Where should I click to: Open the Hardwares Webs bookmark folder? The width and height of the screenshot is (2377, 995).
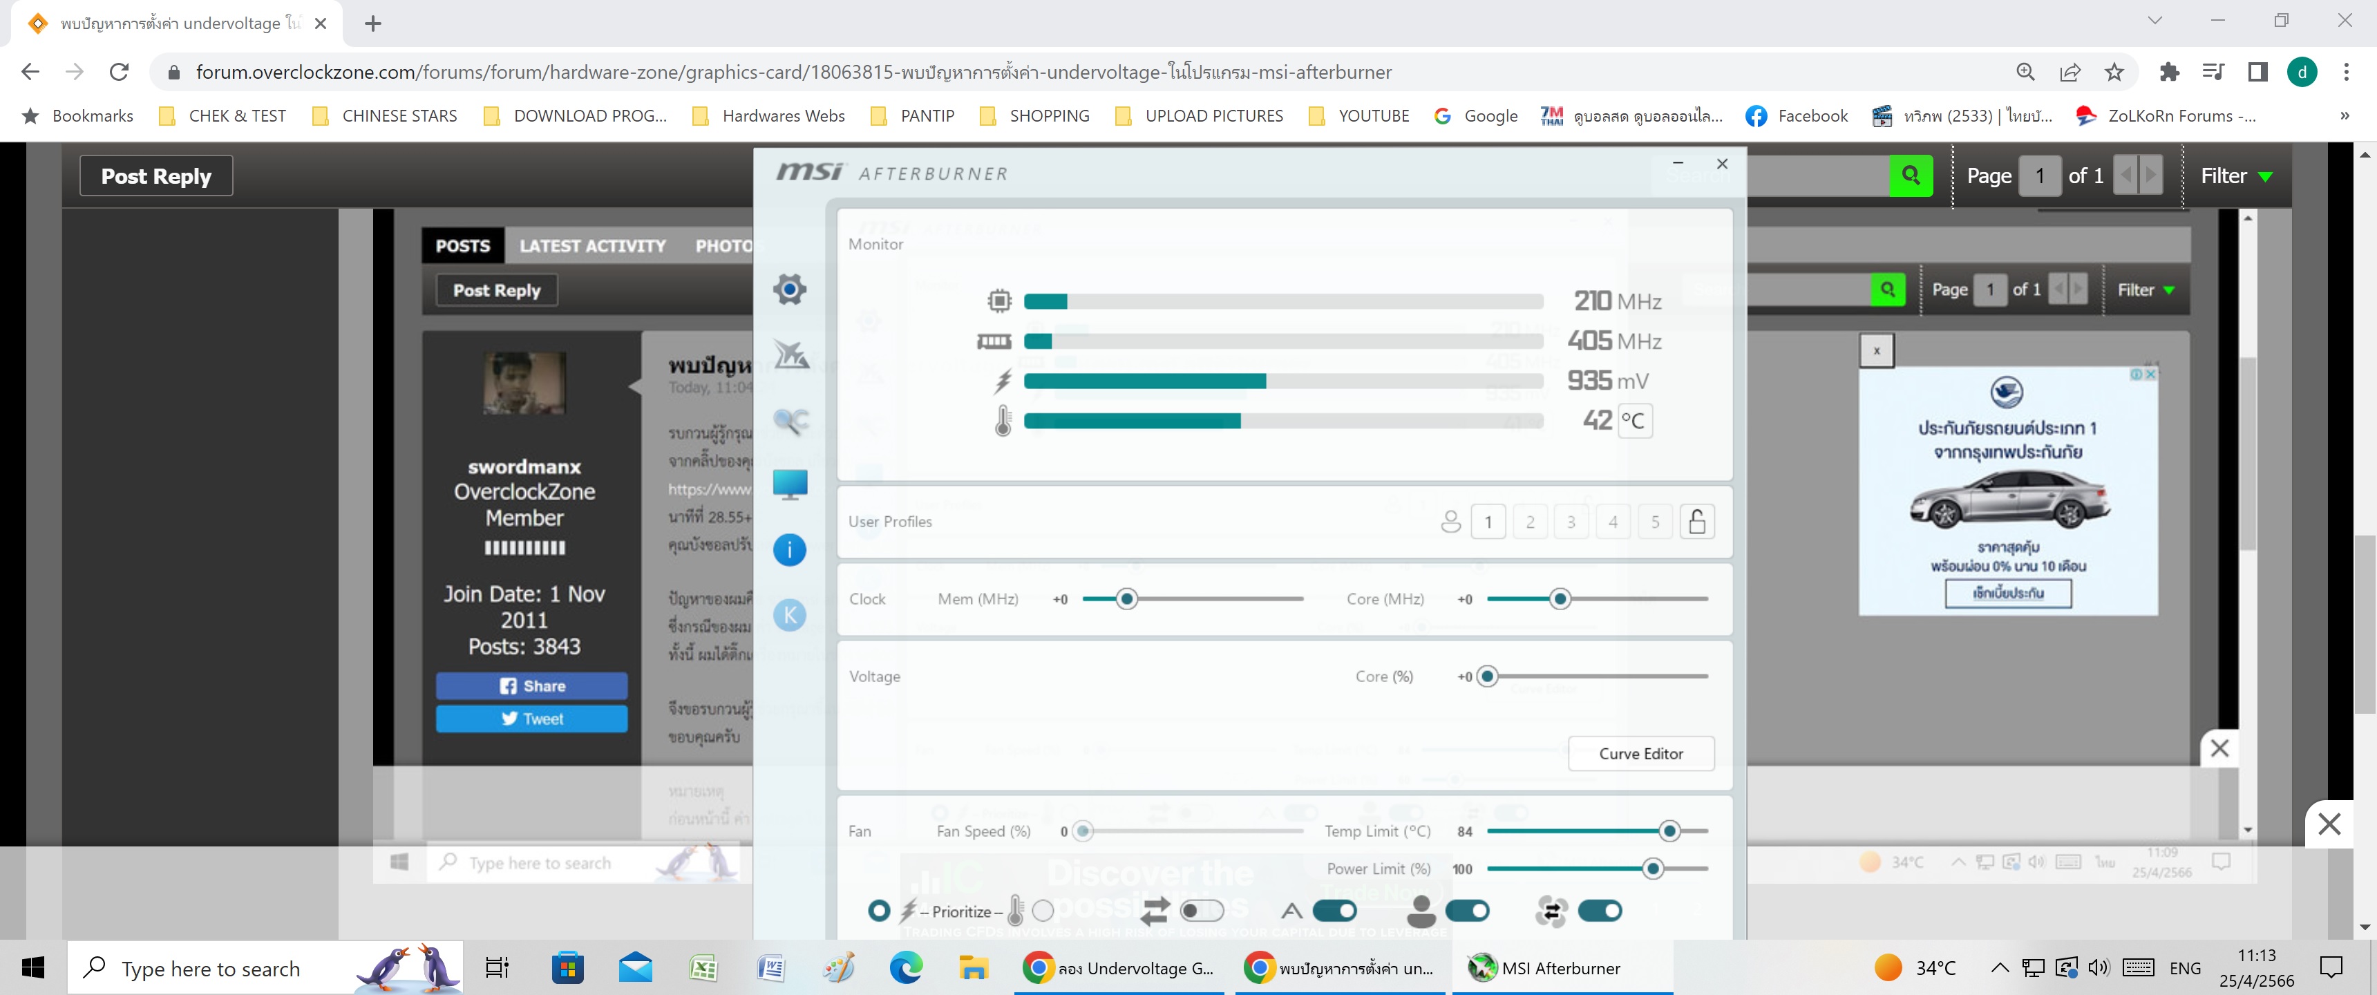pos(768,116)
